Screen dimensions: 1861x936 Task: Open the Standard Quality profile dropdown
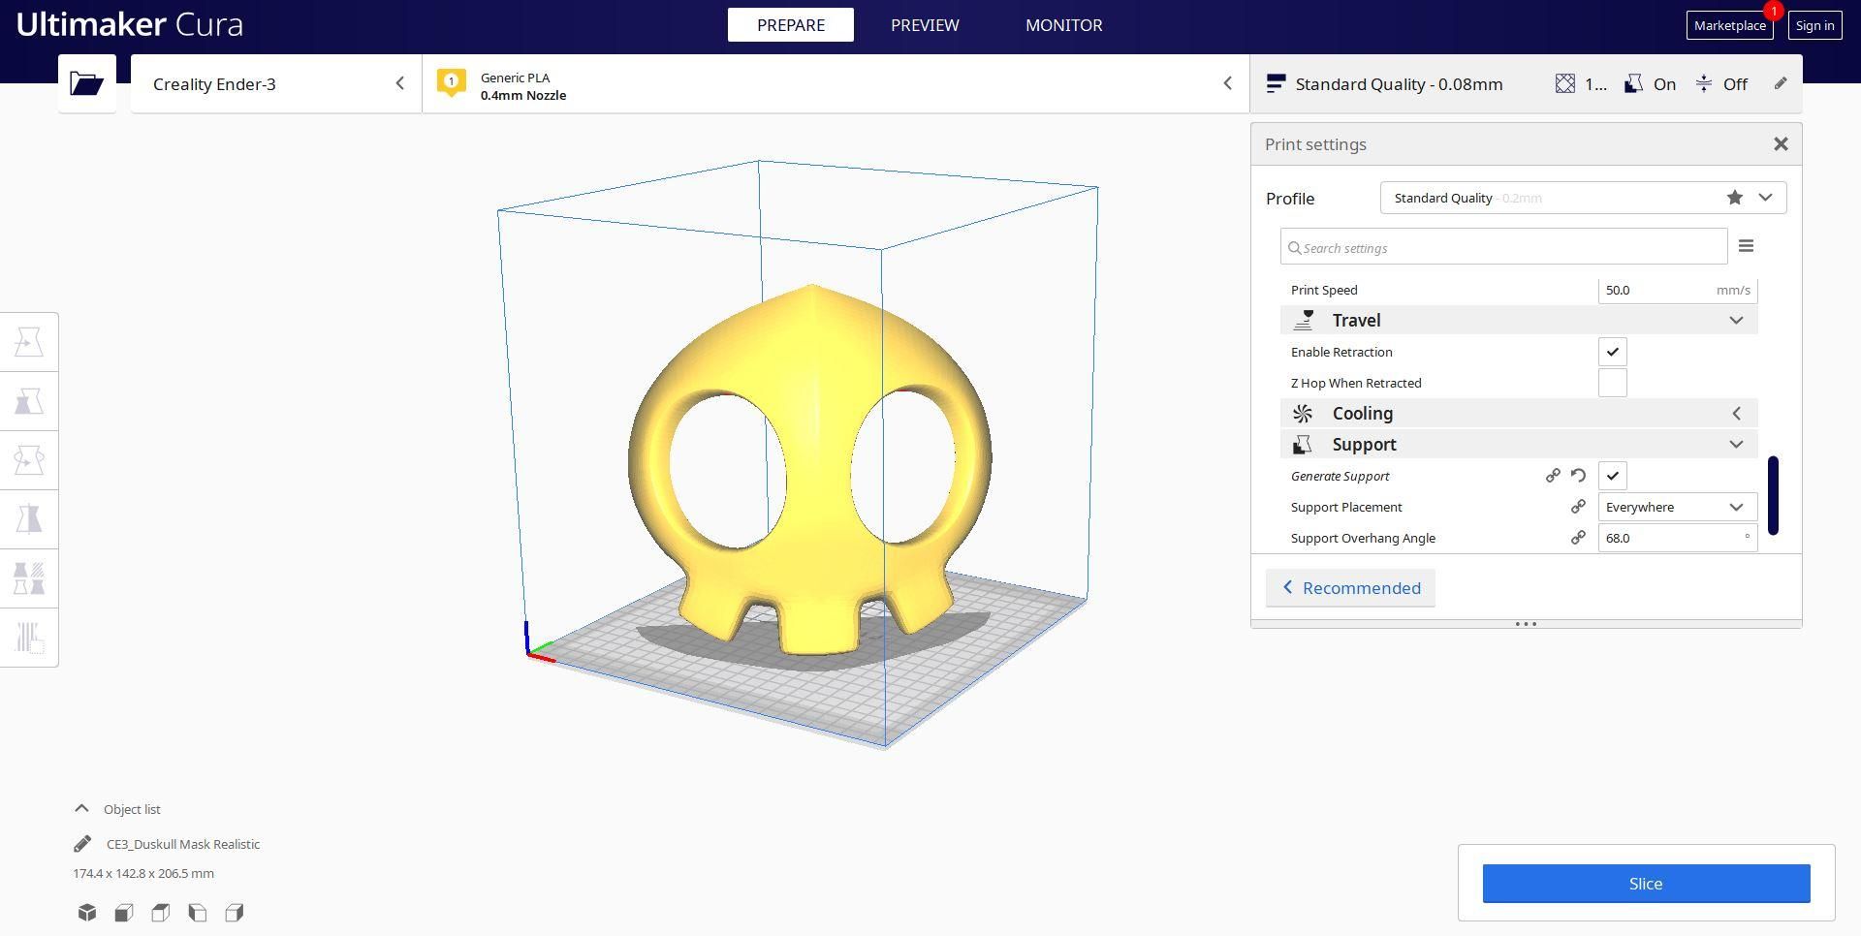[1583, 198]
